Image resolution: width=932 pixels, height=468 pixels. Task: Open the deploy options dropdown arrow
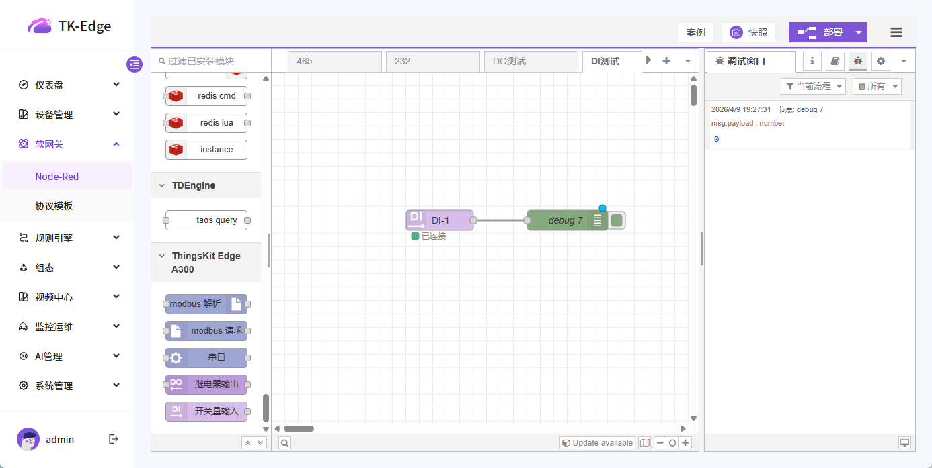[x=858, y=32]
